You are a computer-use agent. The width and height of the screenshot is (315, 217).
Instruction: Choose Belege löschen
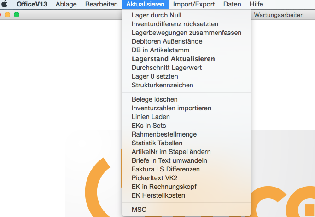point(186,99)
